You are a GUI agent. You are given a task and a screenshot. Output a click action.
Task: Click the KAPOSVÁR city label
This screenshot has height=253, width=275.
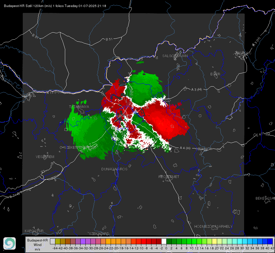point(34,231)
